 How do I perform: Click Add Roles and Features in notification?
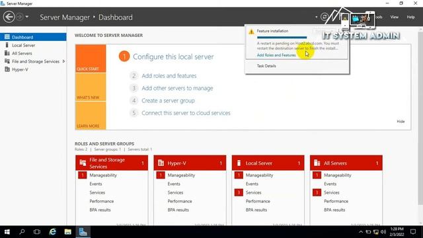pyautogui.click(x=276, y=55)
